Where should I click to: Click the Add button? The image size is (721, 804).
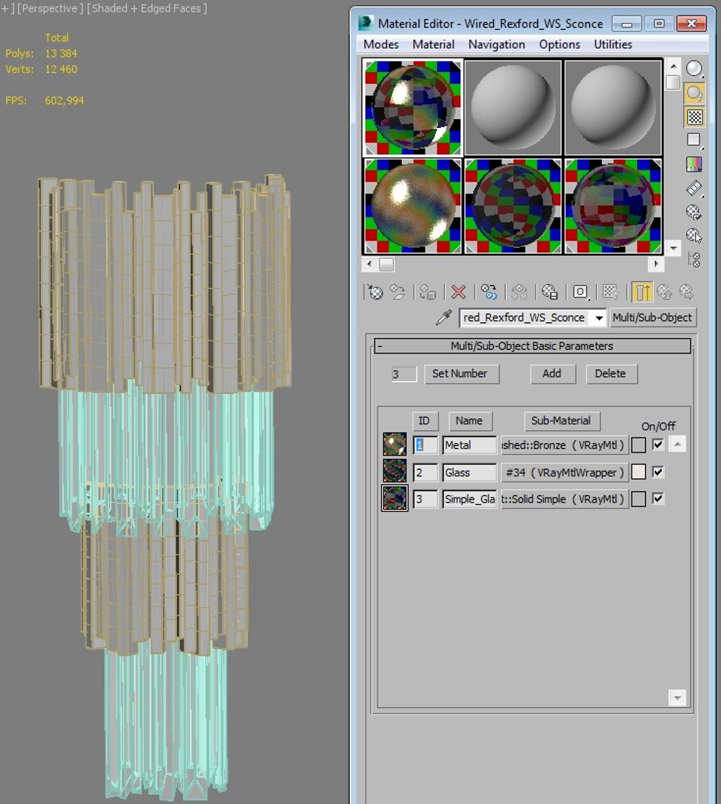[x=552, y=374]
